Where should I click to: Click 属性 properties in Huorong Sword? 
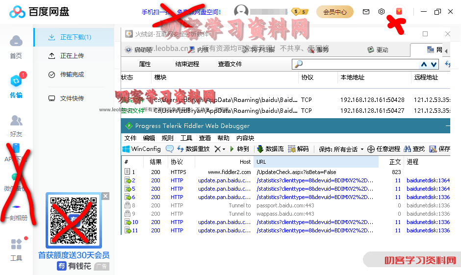coord(145,64)
